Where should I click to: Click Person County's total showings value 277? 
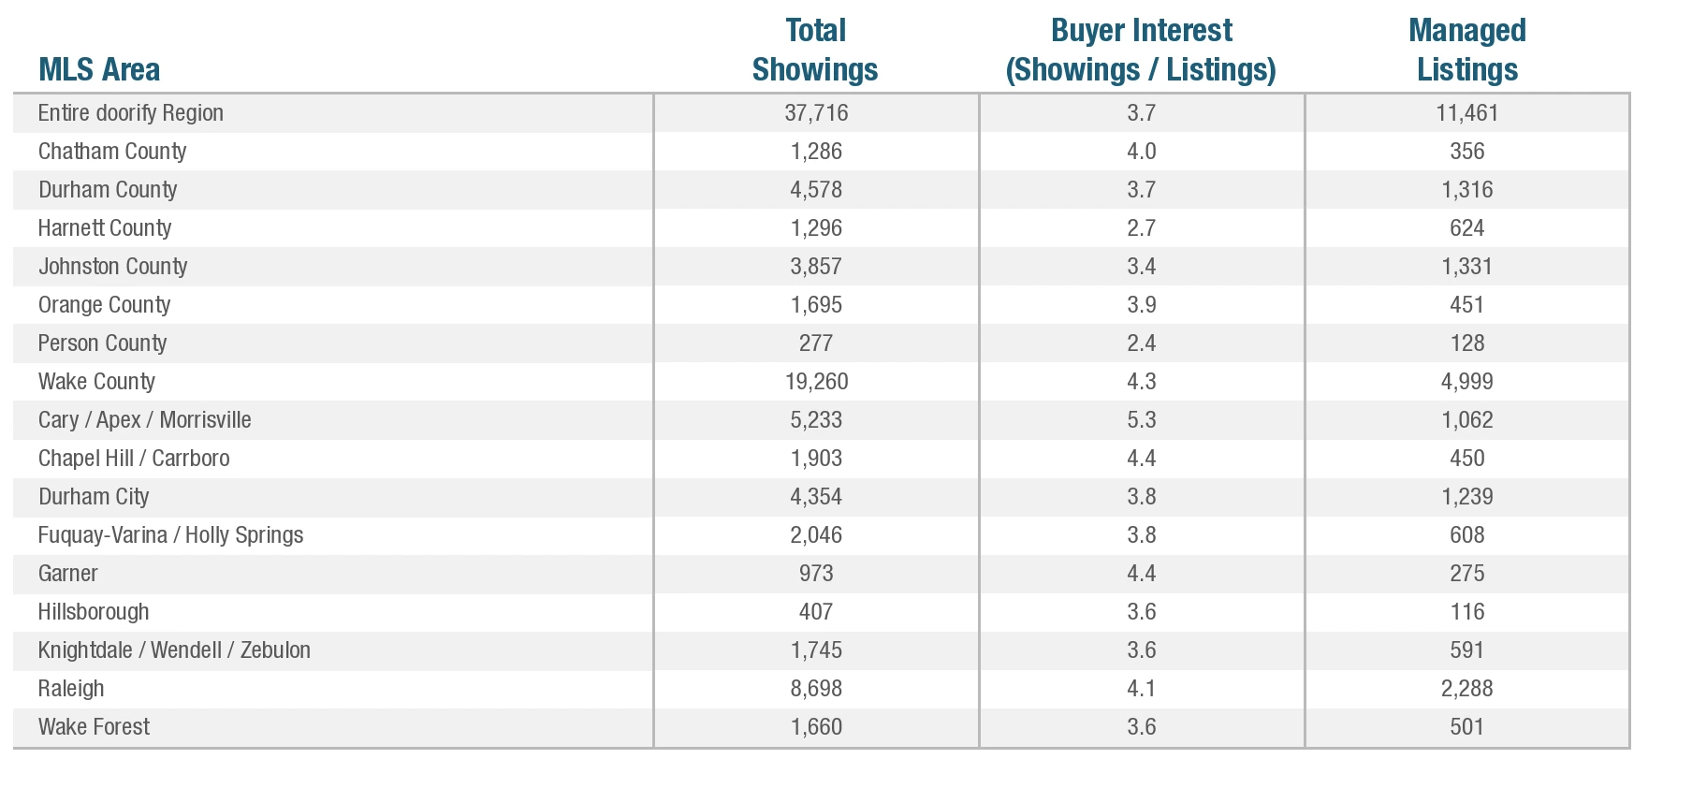816,343
